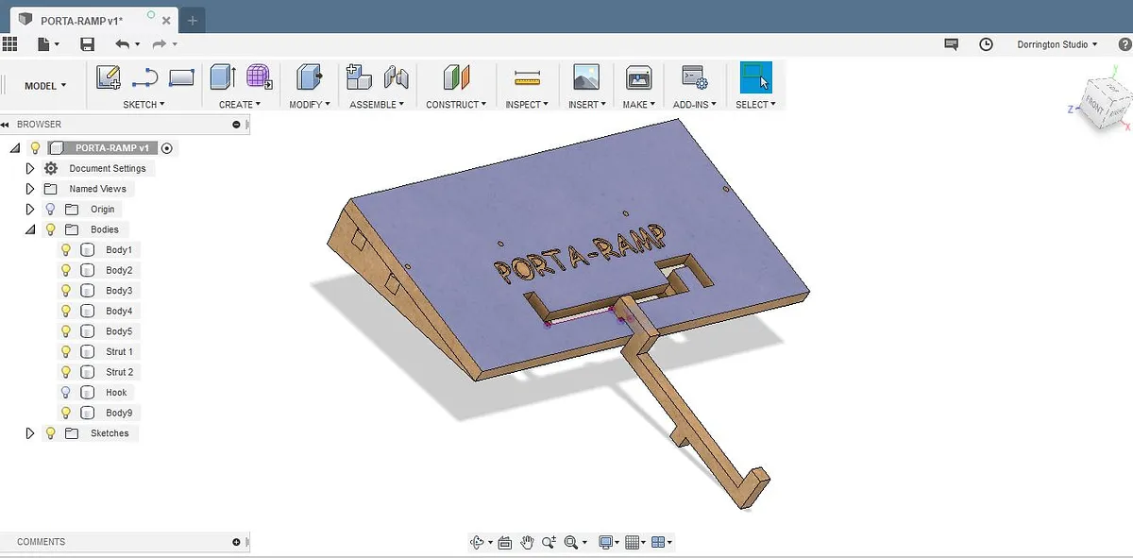The width and height of the screenshot is (1133, 558).
Task: Open the CONSTRUCT menu
Action: [x=456, y=105]
